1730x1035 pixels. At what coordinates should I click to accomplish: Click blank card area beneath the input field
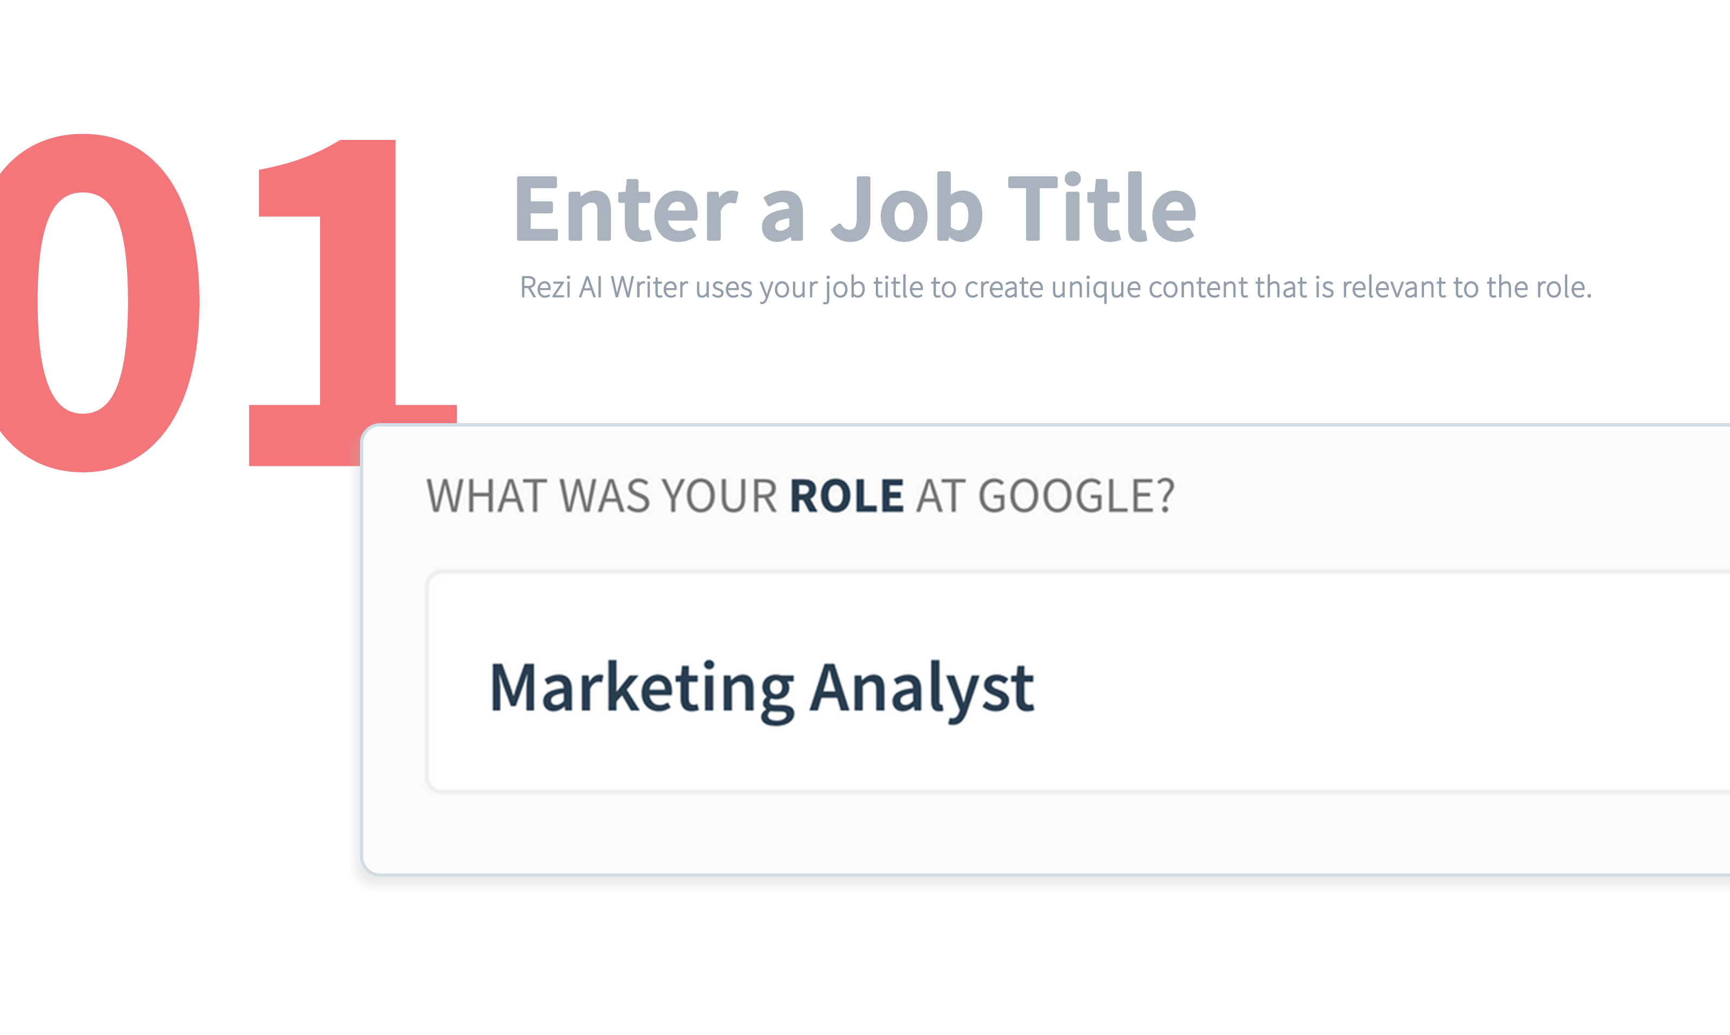click(1046, 833)
